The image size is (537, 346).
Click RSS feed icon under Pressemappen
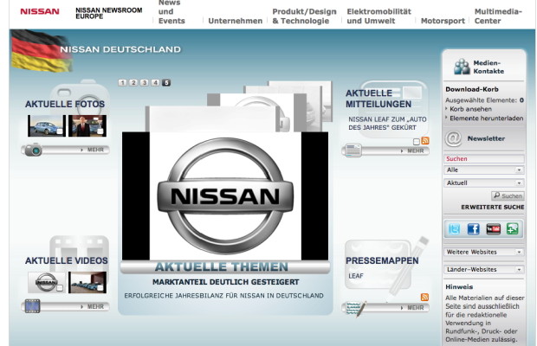424,297
